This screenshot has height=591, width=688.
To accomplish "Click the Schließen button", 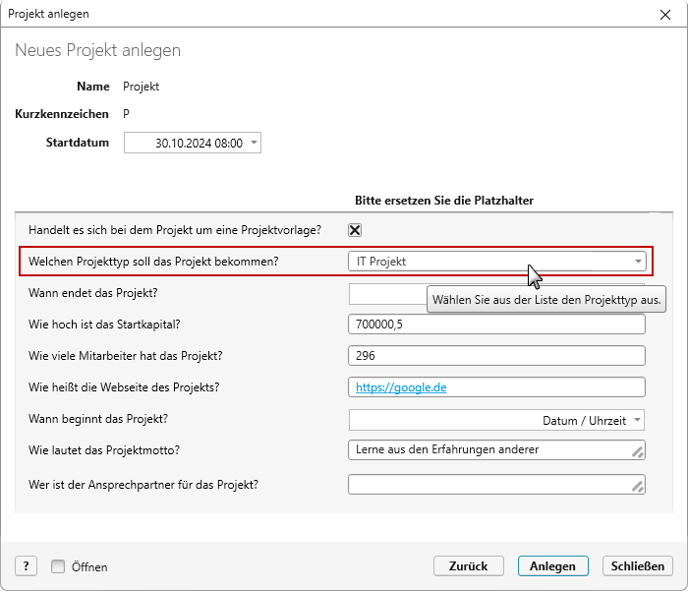I will pyautogui.click(x=638, y=566).
